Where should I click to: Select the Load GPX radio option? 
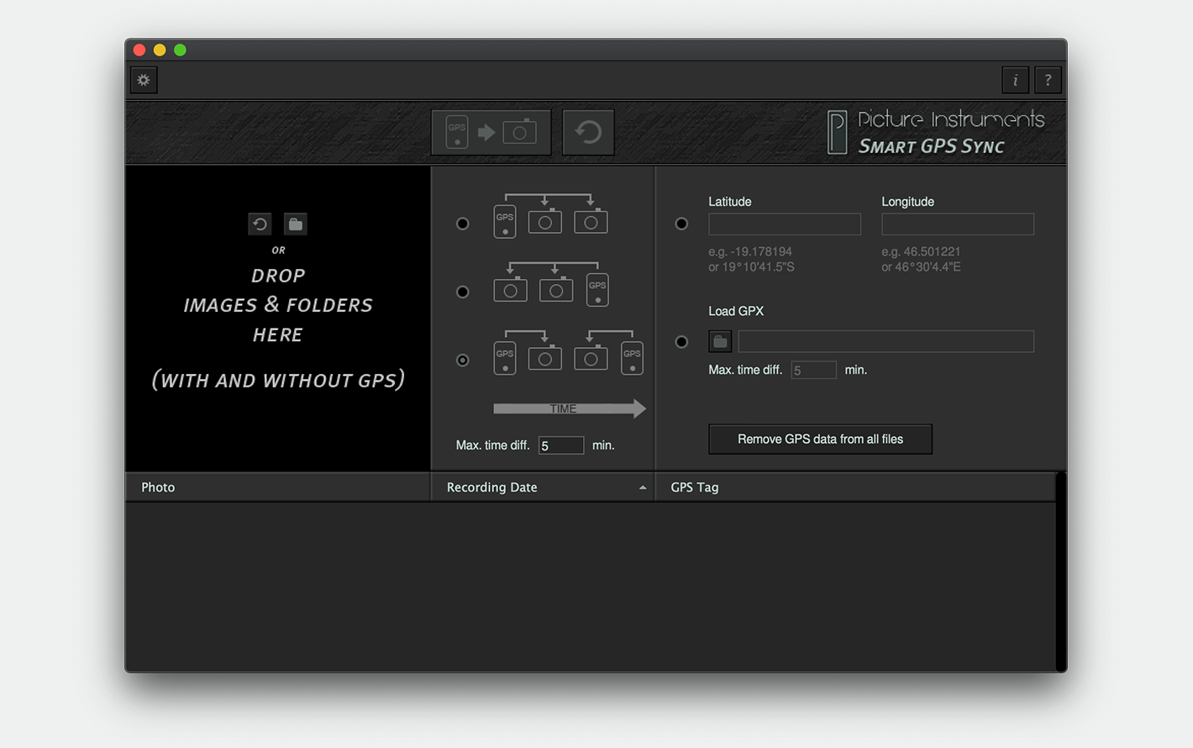pos(681,342)
